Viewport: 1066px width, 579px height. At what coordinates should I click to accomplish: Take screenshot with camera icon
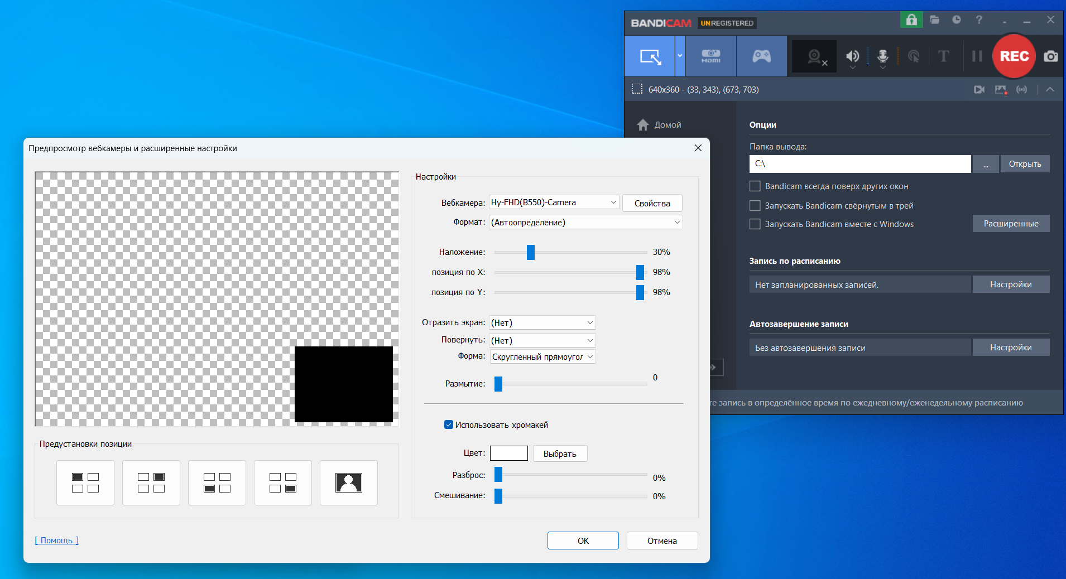(1050, 56)
